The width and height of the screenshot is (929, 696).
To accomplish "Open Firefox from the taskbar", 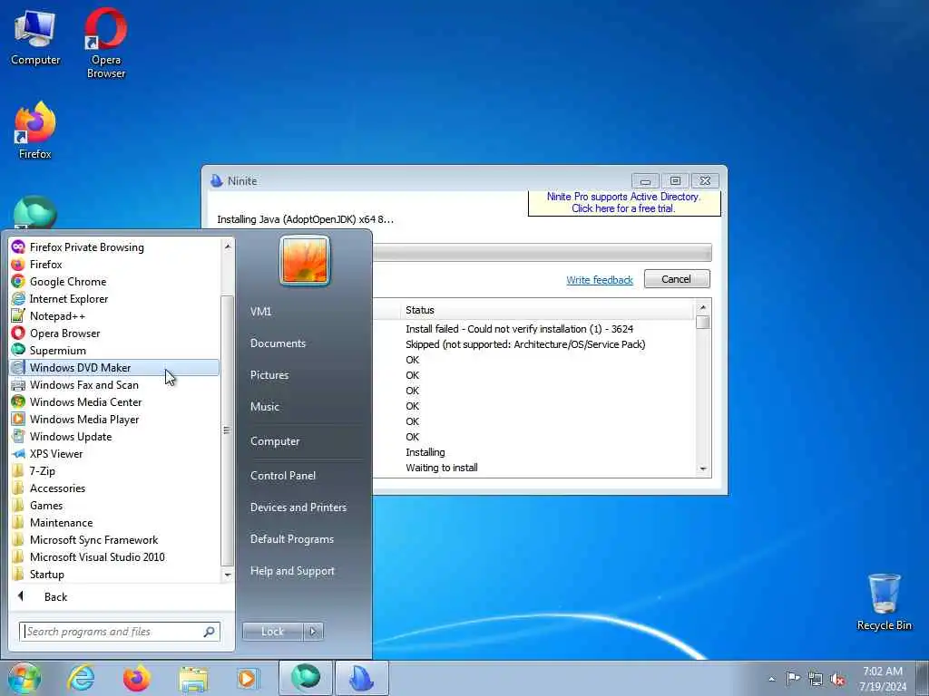I will (137, 678).
